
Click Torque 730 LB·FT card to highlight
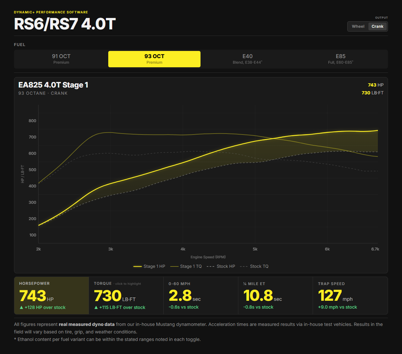[x=126, y=296]
